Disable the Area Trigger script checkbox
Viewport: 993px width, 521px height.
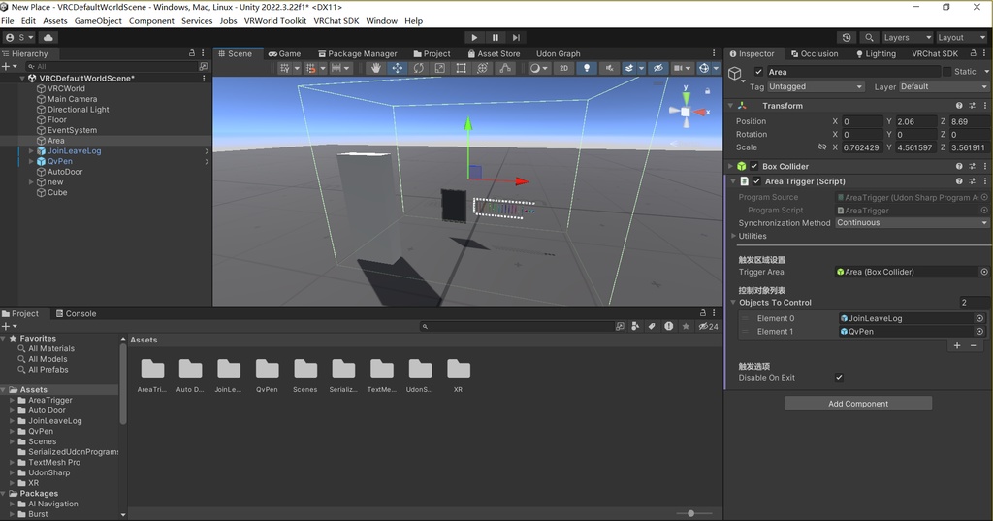pyautogui.click(x=756, y=181)
